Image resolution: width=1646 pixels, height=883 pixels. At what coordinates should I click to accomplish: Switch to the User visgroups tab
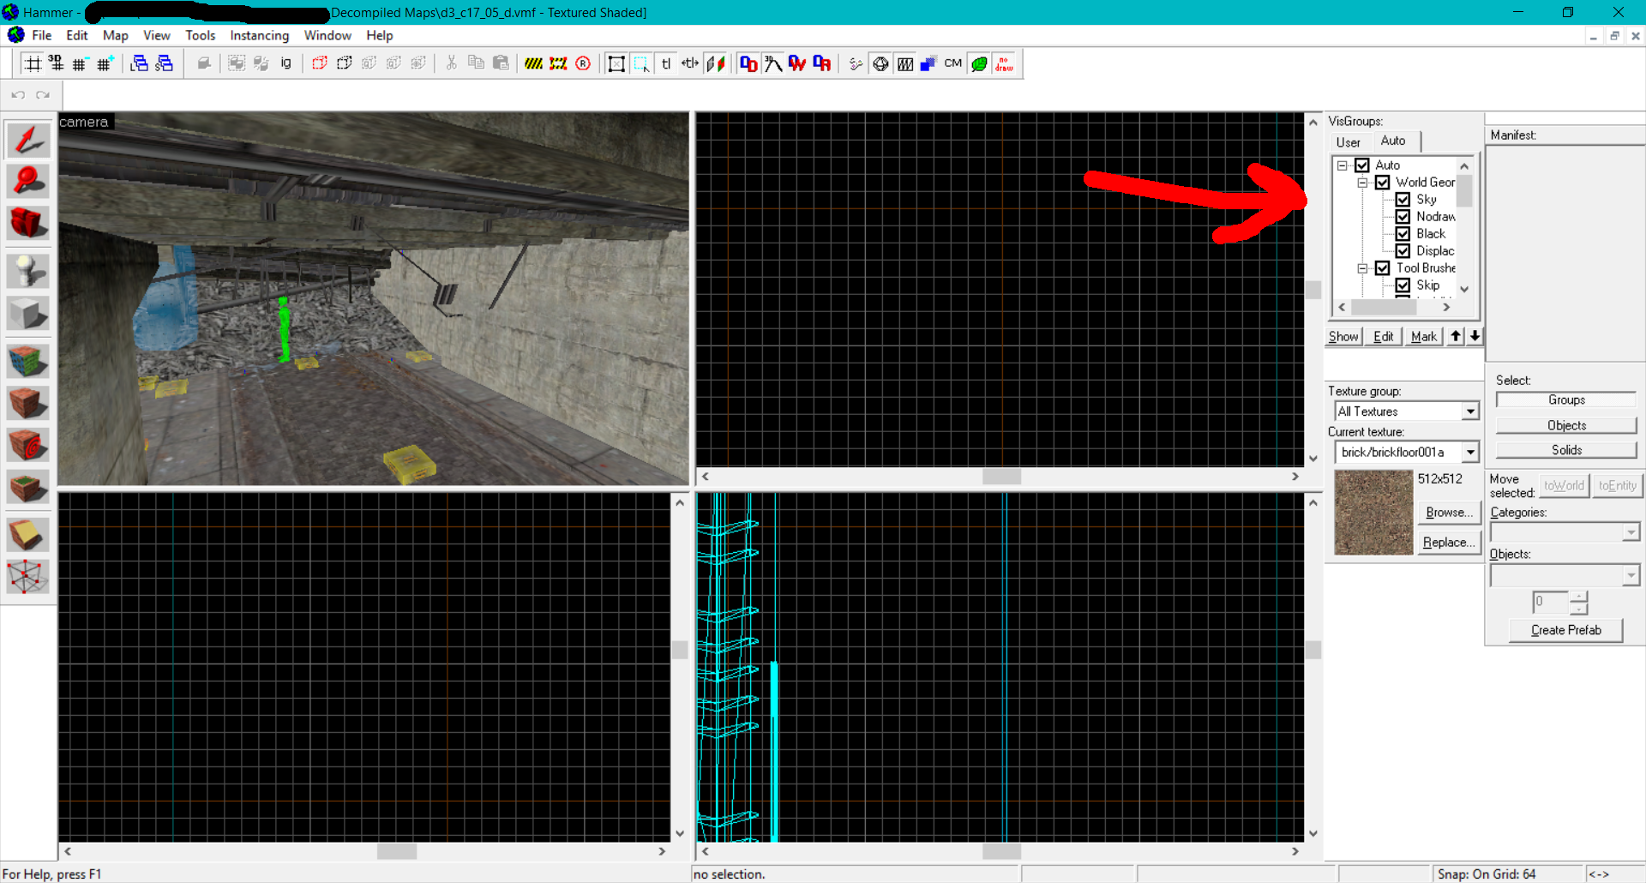click(x=1349, y=142)
